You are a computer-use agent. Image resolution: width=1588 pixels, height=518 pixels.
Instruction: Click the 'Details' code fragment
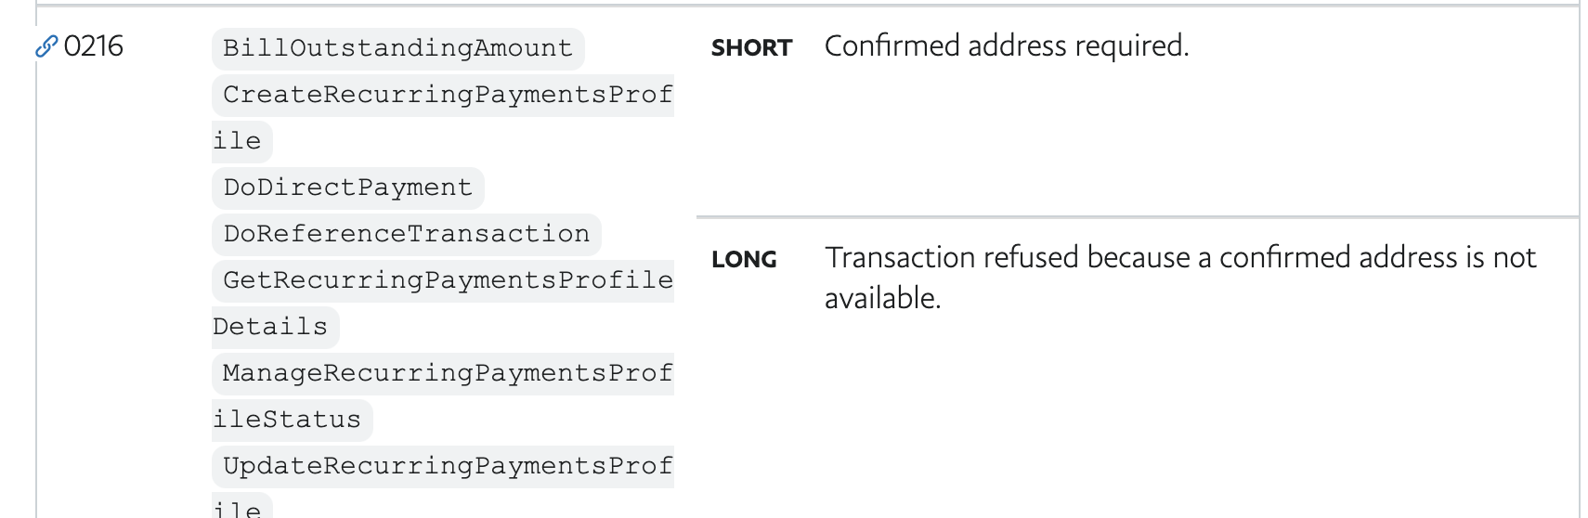click(271, 327)
